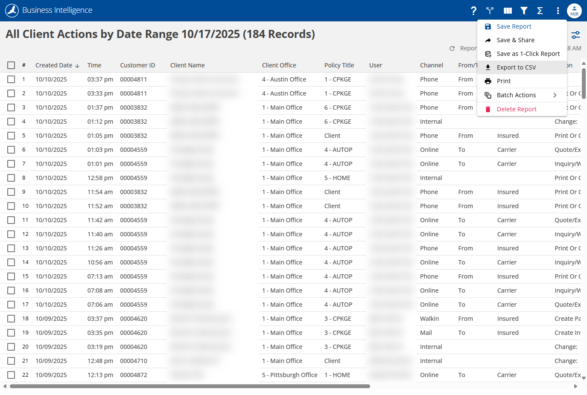587x395 pixels.
Task: Click the horizontal scrollbar thumb
Action: coord(190,386)
